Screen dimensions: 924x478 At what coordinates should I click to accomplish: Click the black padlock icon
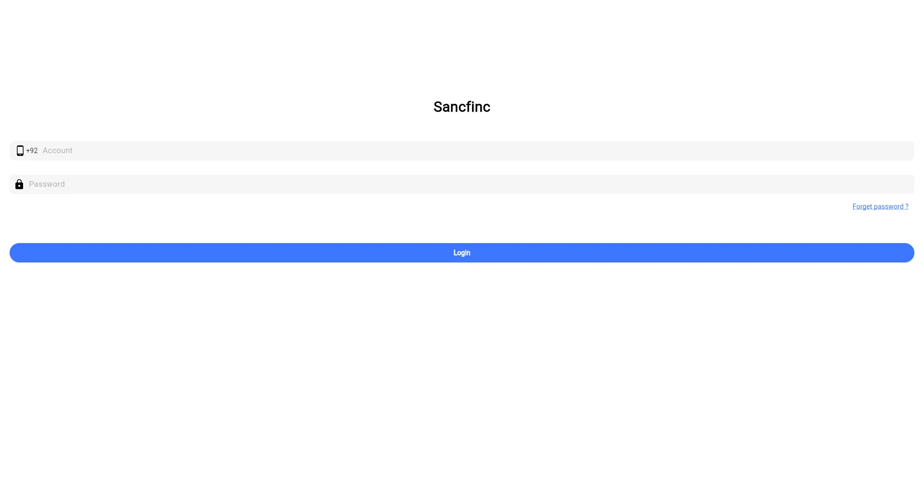19,184
